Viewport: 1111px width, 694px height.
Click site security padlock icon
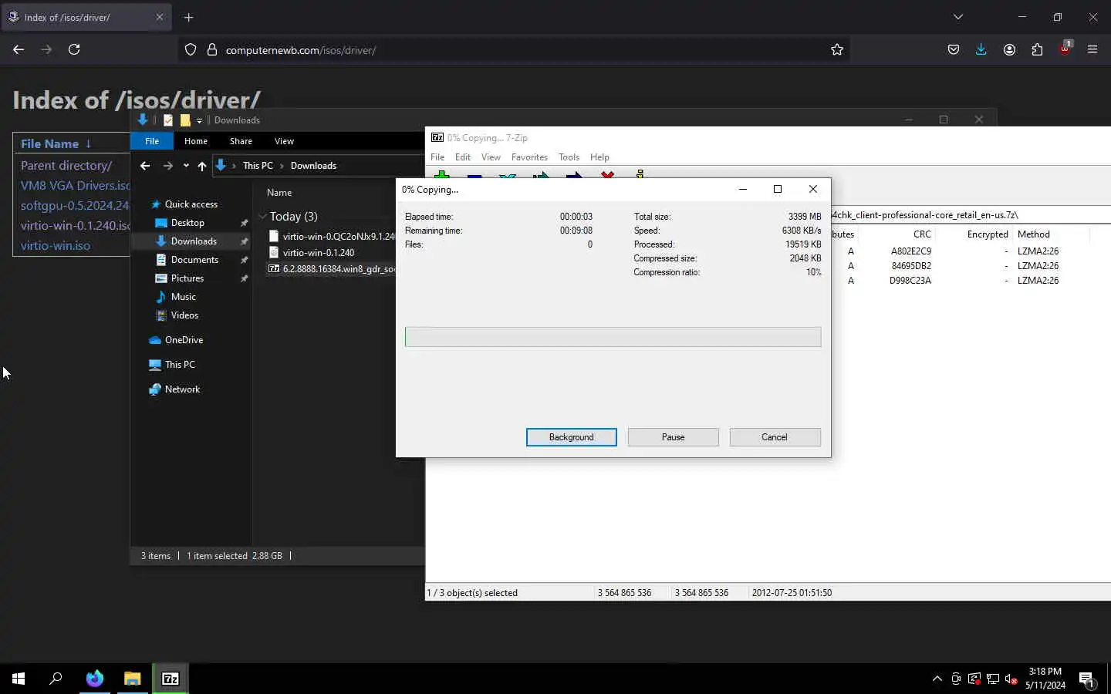tap(212, 50)
